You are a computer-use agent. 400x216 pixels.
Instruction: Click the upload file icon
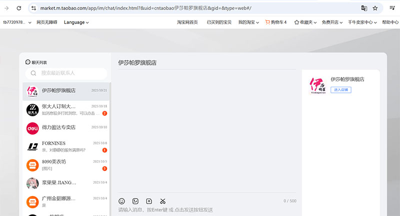pos(148,201)
